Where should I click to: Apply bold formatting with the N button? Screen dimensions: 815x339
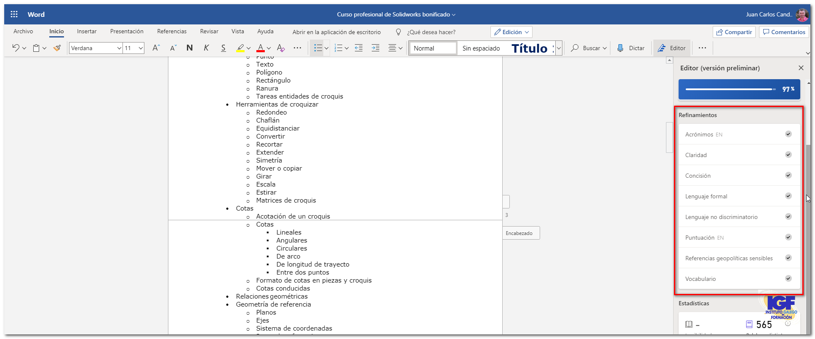coord(189,48)
